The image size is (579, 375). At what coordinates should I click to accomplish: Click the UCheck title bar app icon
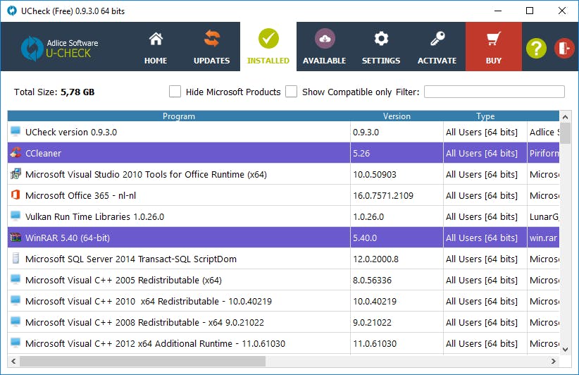12,11
